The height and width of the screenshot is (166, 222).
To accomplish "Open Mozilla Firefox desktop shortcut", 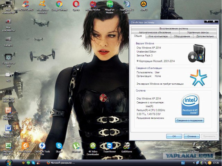I will 93,6.
